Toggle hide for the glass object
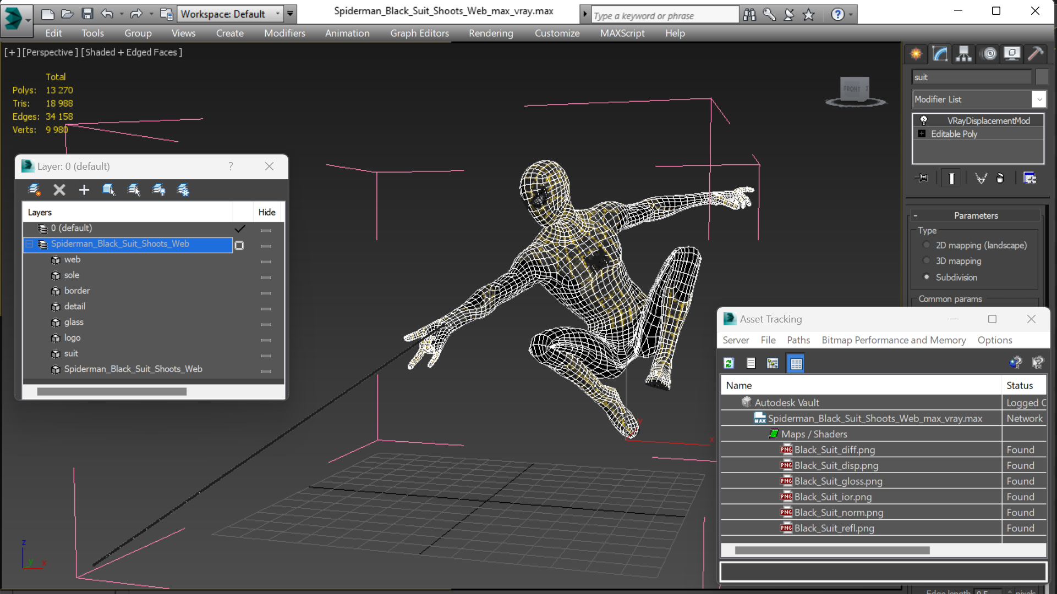The height and width of the screenshot is (594, 1057). pos(266,325)
